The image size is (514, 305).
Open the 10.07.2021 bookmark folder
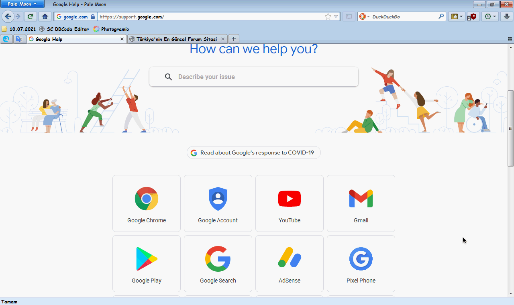pyautogui.click(x=19, y=29)
